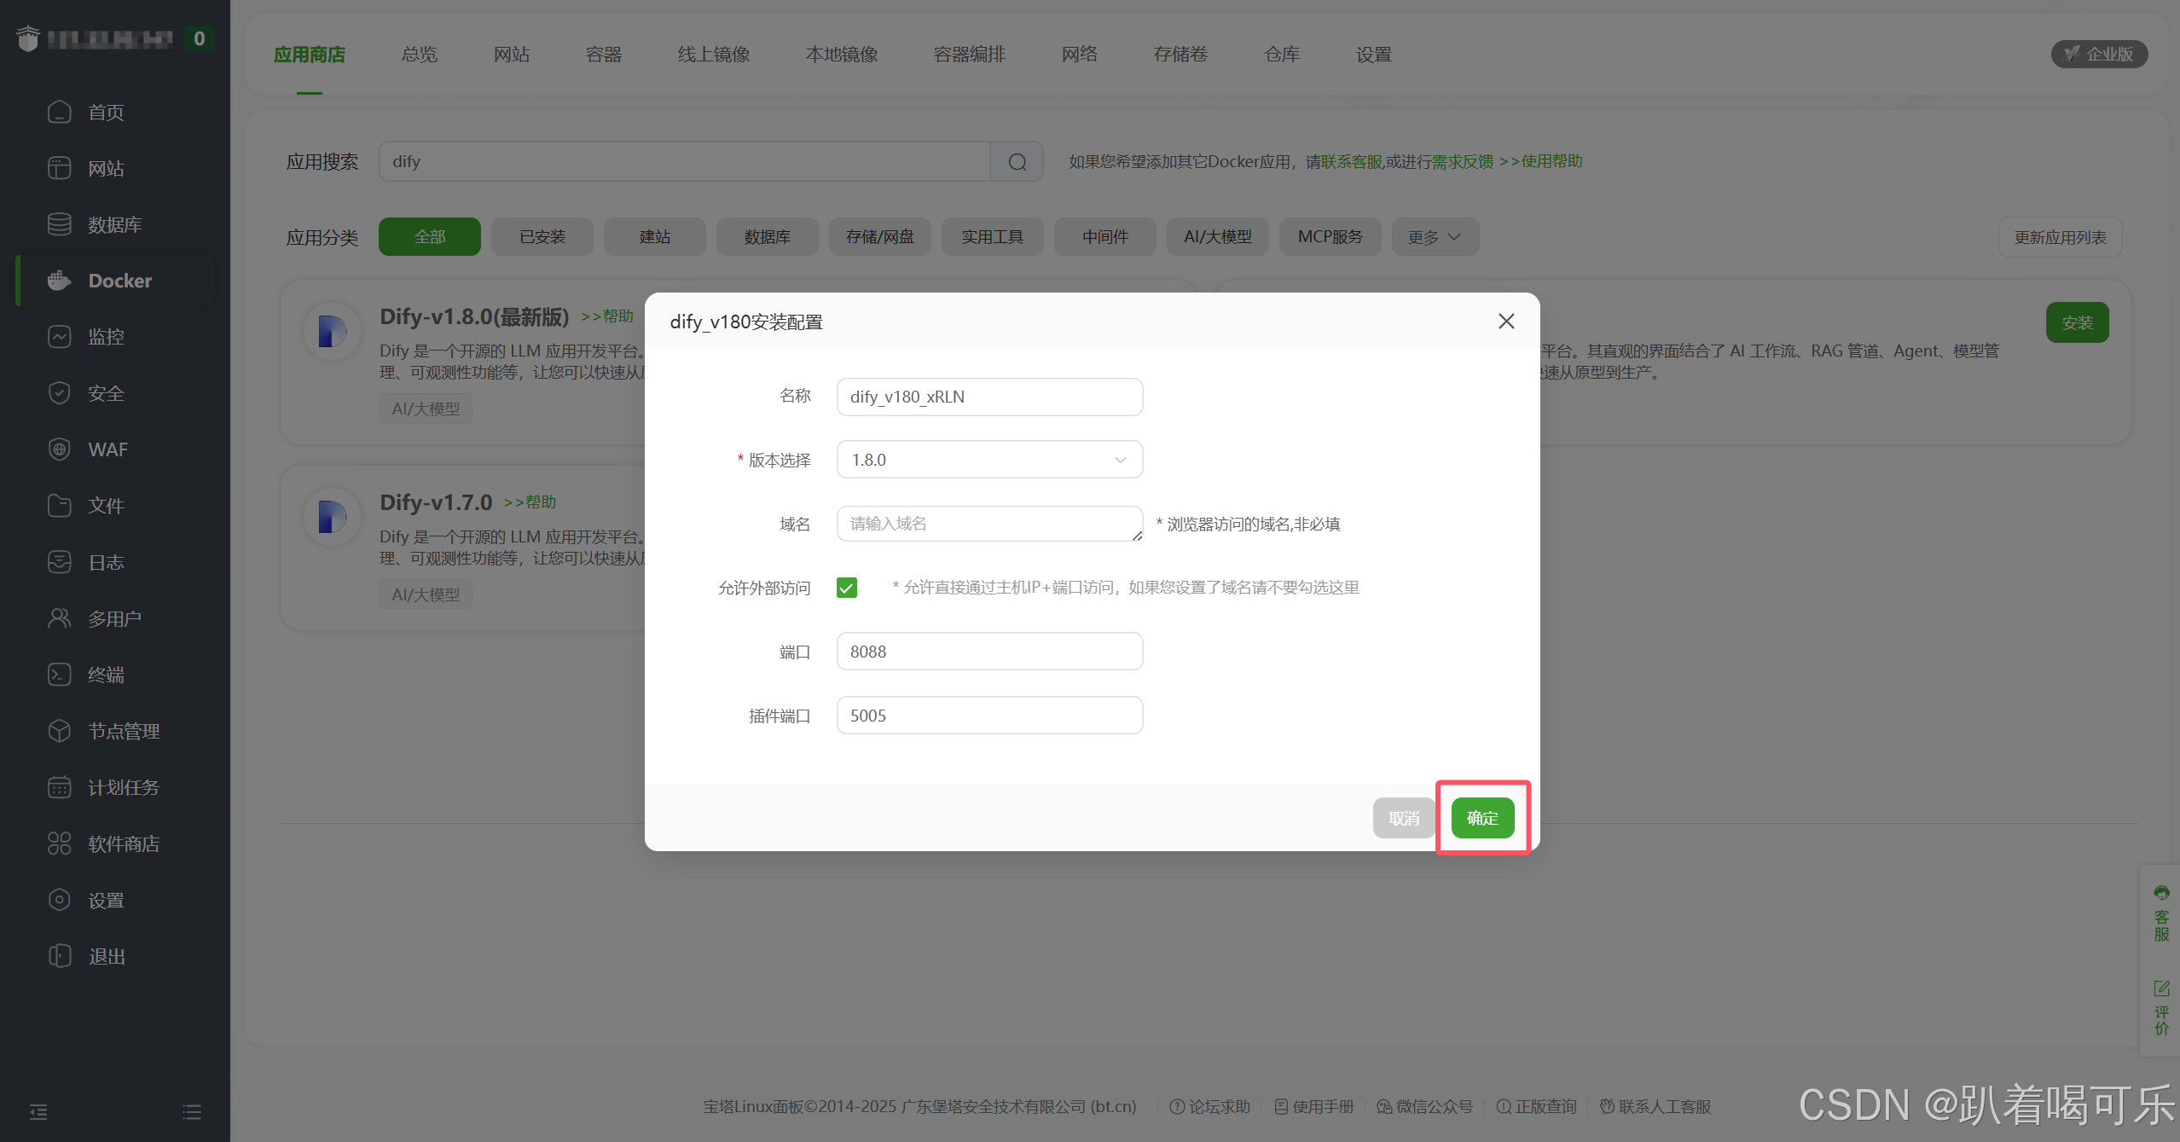
Task: Open the 数据库 database icon
Action: [x=59, y=224]
